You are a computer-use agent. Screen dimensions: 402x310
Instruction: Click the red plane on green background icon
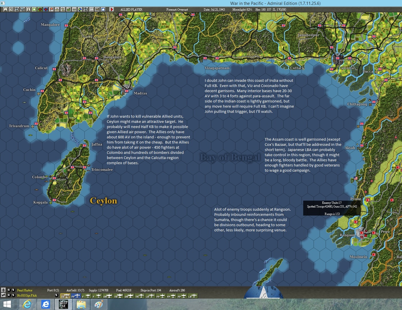coord(40,9)
